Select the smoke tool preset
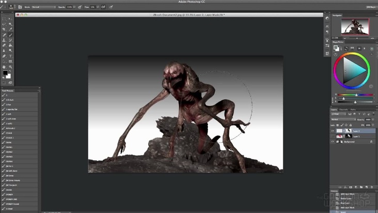The width and height of the screenshot is (378, 213). point(20,190)
